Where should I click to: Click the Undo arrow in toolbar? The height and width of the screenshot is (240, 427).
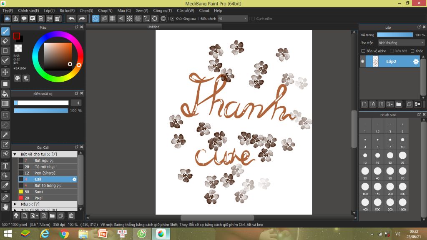[71, 18]
